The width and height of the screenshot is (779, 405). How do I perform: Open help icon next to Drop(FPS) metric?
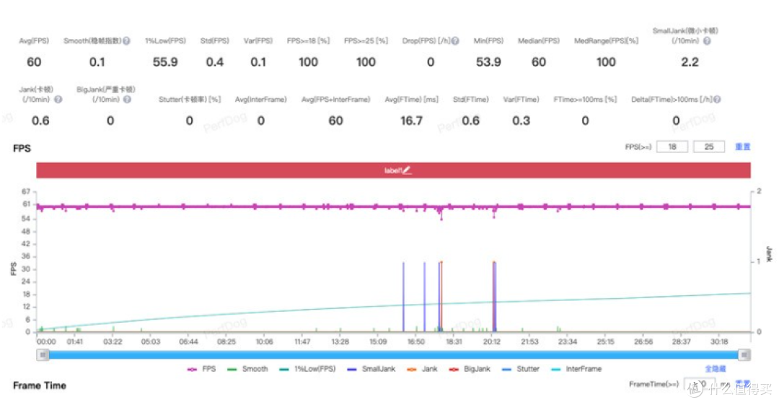[x=455, y=41]
